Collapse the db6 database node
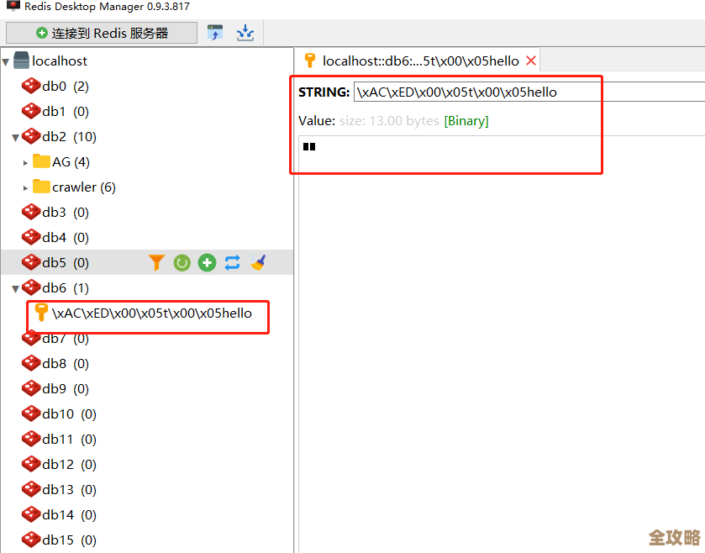Image resolution: width=705 pixels, height=553 pixels. (x=15, y=288)
